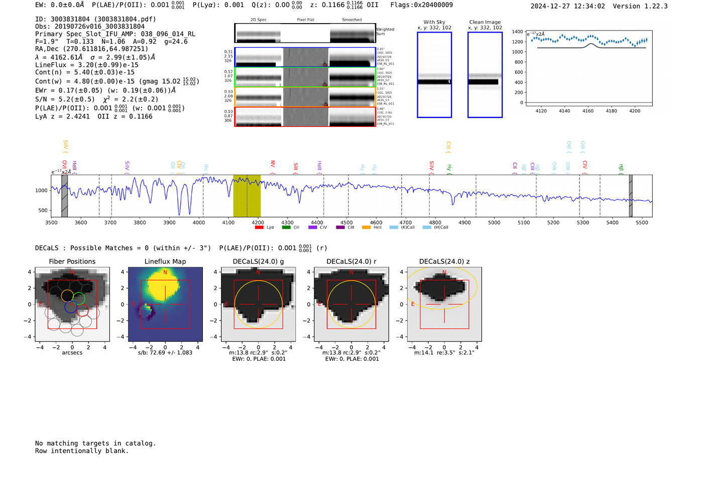Pick the (H)CaII legend swatch
Image resolution: width=703 pixels, height=478 pixels.
(427, 227)
